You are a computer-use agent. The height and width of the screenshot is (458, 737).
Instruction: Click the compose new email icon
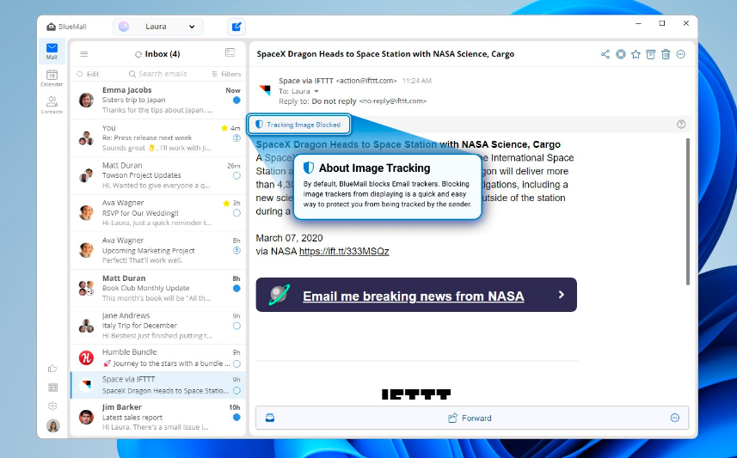[x=236, y=27]
